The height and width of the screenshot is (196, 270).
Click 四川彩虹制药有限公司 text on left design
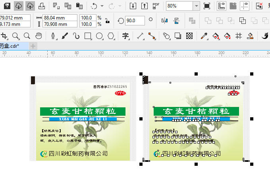[x=78, y=153]
